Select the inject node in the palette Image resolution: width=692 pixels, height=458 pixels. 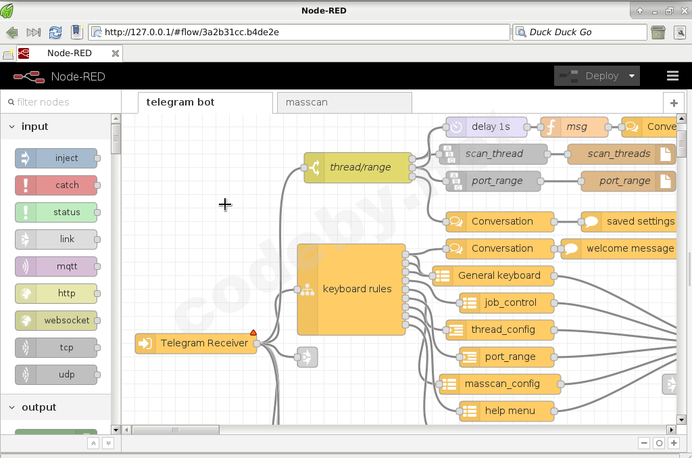(x=57, y=158)
